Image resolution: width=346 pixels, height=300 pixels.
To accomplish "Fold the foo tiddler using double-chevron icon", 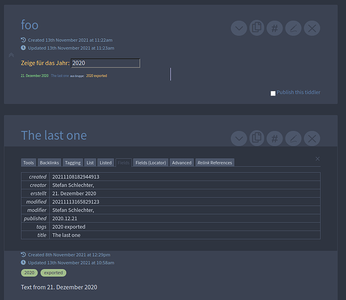I will [x=11, y=55].
